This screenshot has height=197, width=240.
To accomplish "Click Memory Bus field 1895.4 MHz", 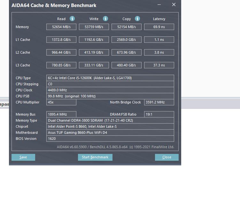I will pyautogui.click(x=61, y=114).
